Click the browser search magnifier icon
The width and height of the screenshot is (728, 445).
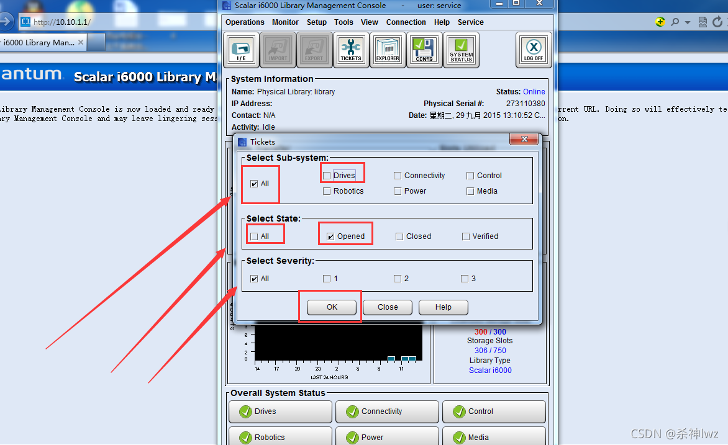pos(675,22)
